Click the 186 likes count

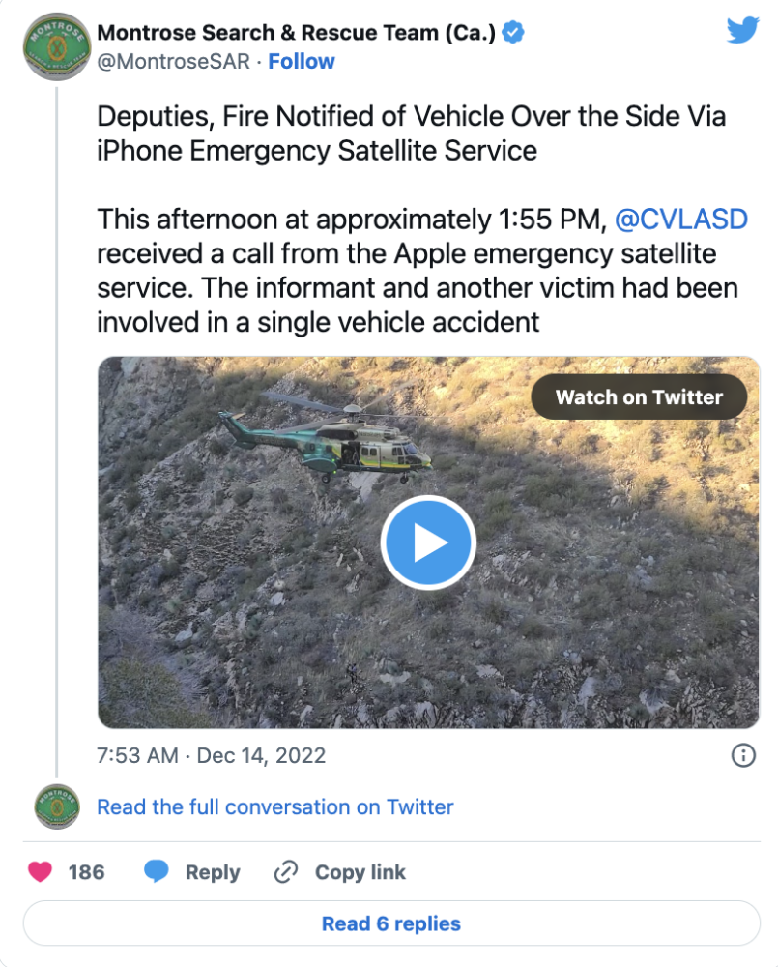click(x=86, y=872)
